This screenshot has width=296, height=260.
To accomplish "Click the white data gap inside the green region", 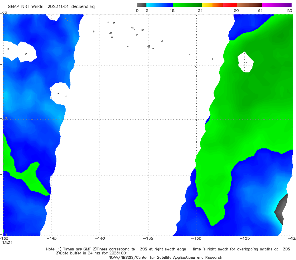I will pyautogui.click(x=246, y=62).
